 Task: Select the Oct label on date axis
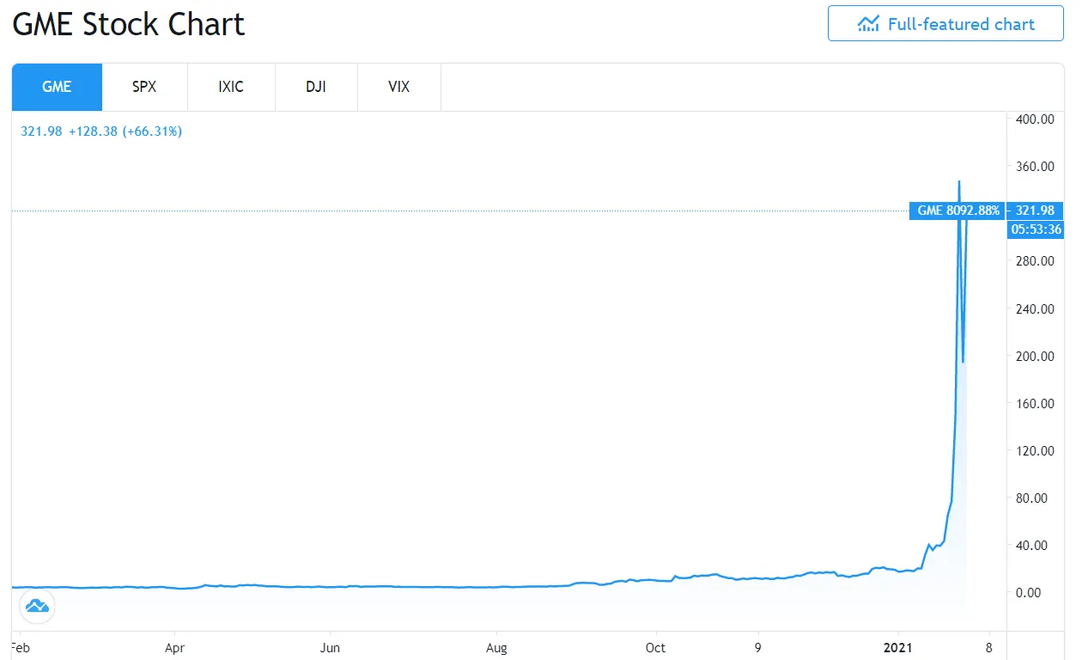[655, 648]
